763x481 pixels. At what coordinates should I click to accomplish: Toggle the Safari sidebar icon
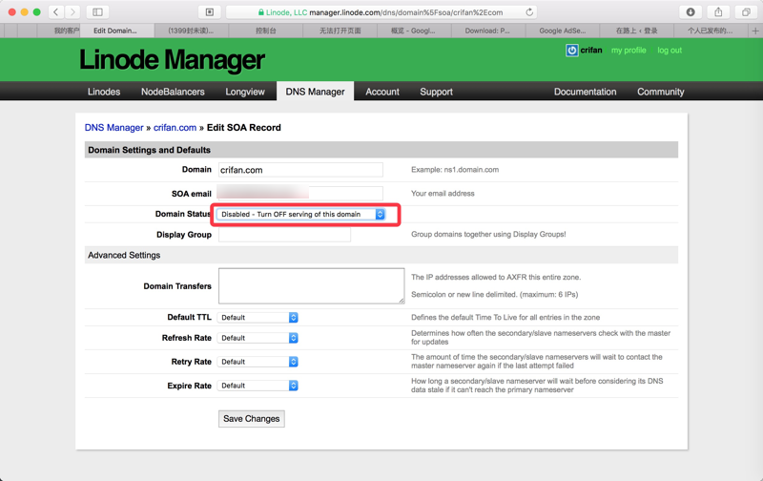(x=97, y=11)
